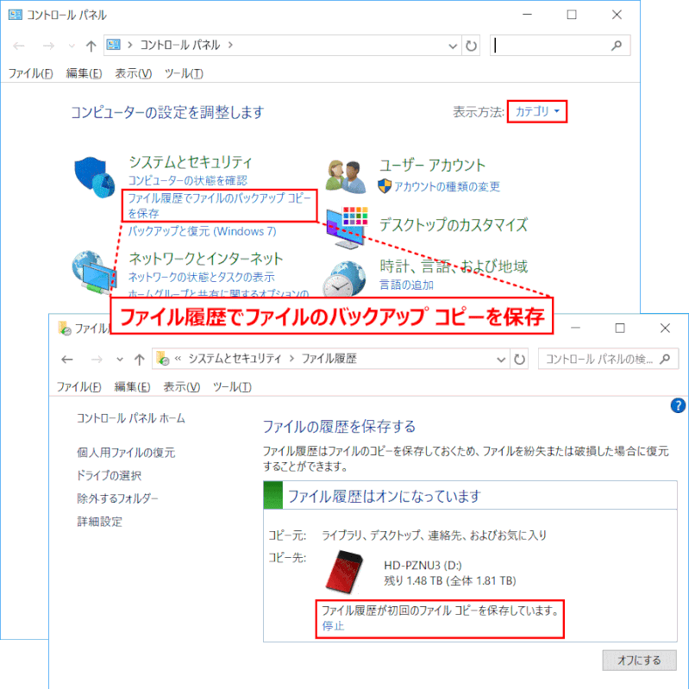
Task: Open ユーザー アカウント heading link
Action: tap(432, 166)
